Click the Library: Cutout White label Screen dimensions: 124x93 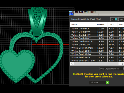click(x=86, y=19)
